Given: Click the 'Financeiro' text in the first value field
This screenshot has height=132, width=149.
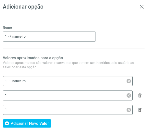Looking at the screenshot, I should 17,81.
